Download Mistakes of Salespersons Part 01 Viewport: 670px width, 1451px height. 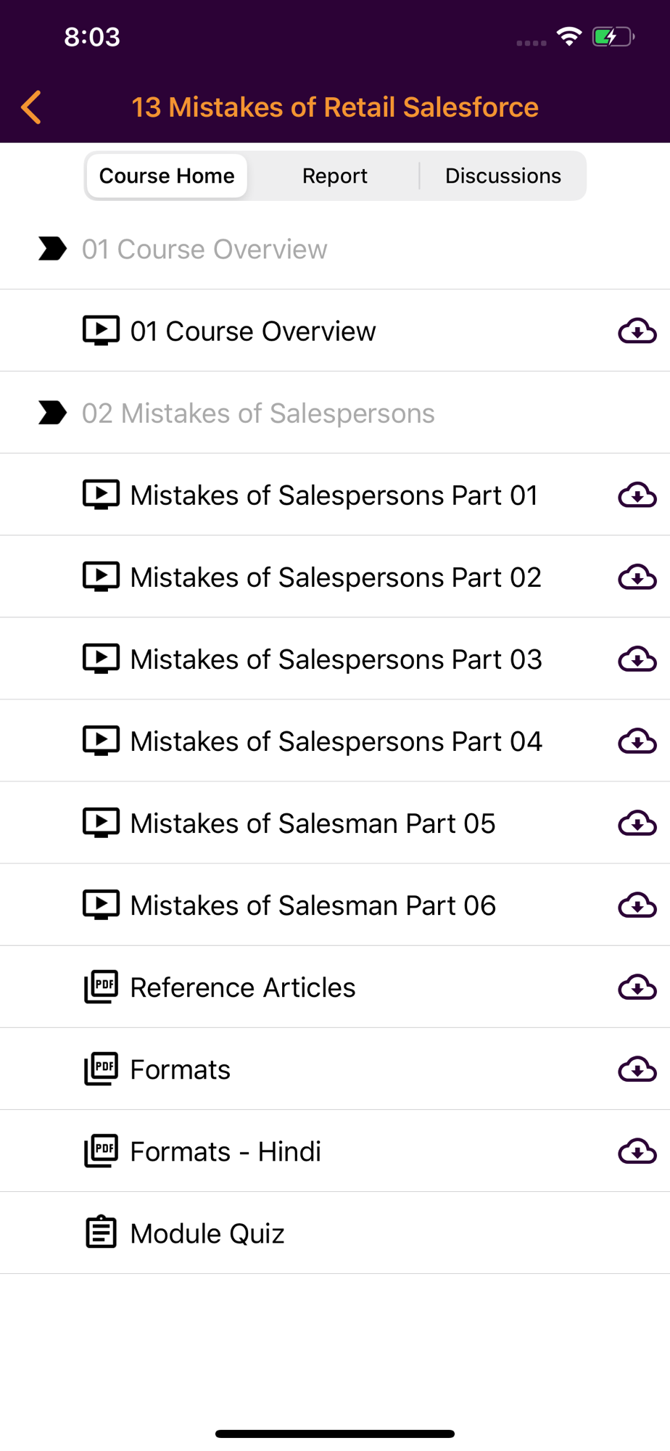[637, 495]
